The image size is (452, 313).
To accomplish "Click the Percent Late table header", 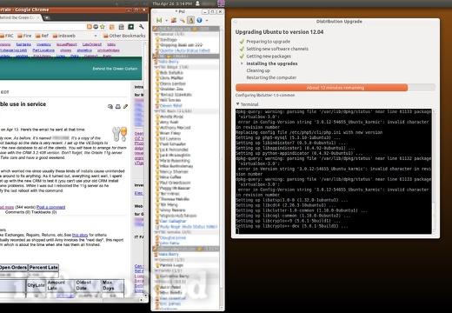I will click(x=43, y=267).
